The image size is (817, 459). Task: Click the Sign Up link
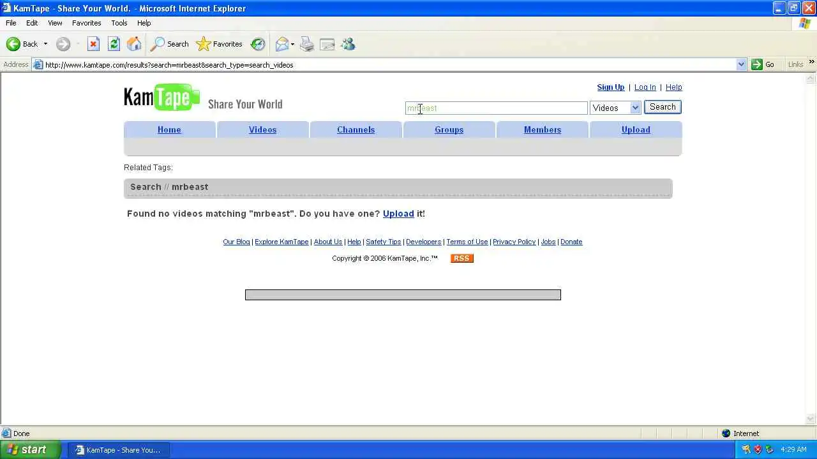click(611, 87)
